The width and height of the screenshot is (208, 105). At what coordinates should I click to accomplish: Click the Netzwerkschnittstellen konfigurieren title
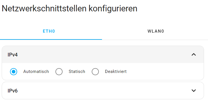point(69,9)
